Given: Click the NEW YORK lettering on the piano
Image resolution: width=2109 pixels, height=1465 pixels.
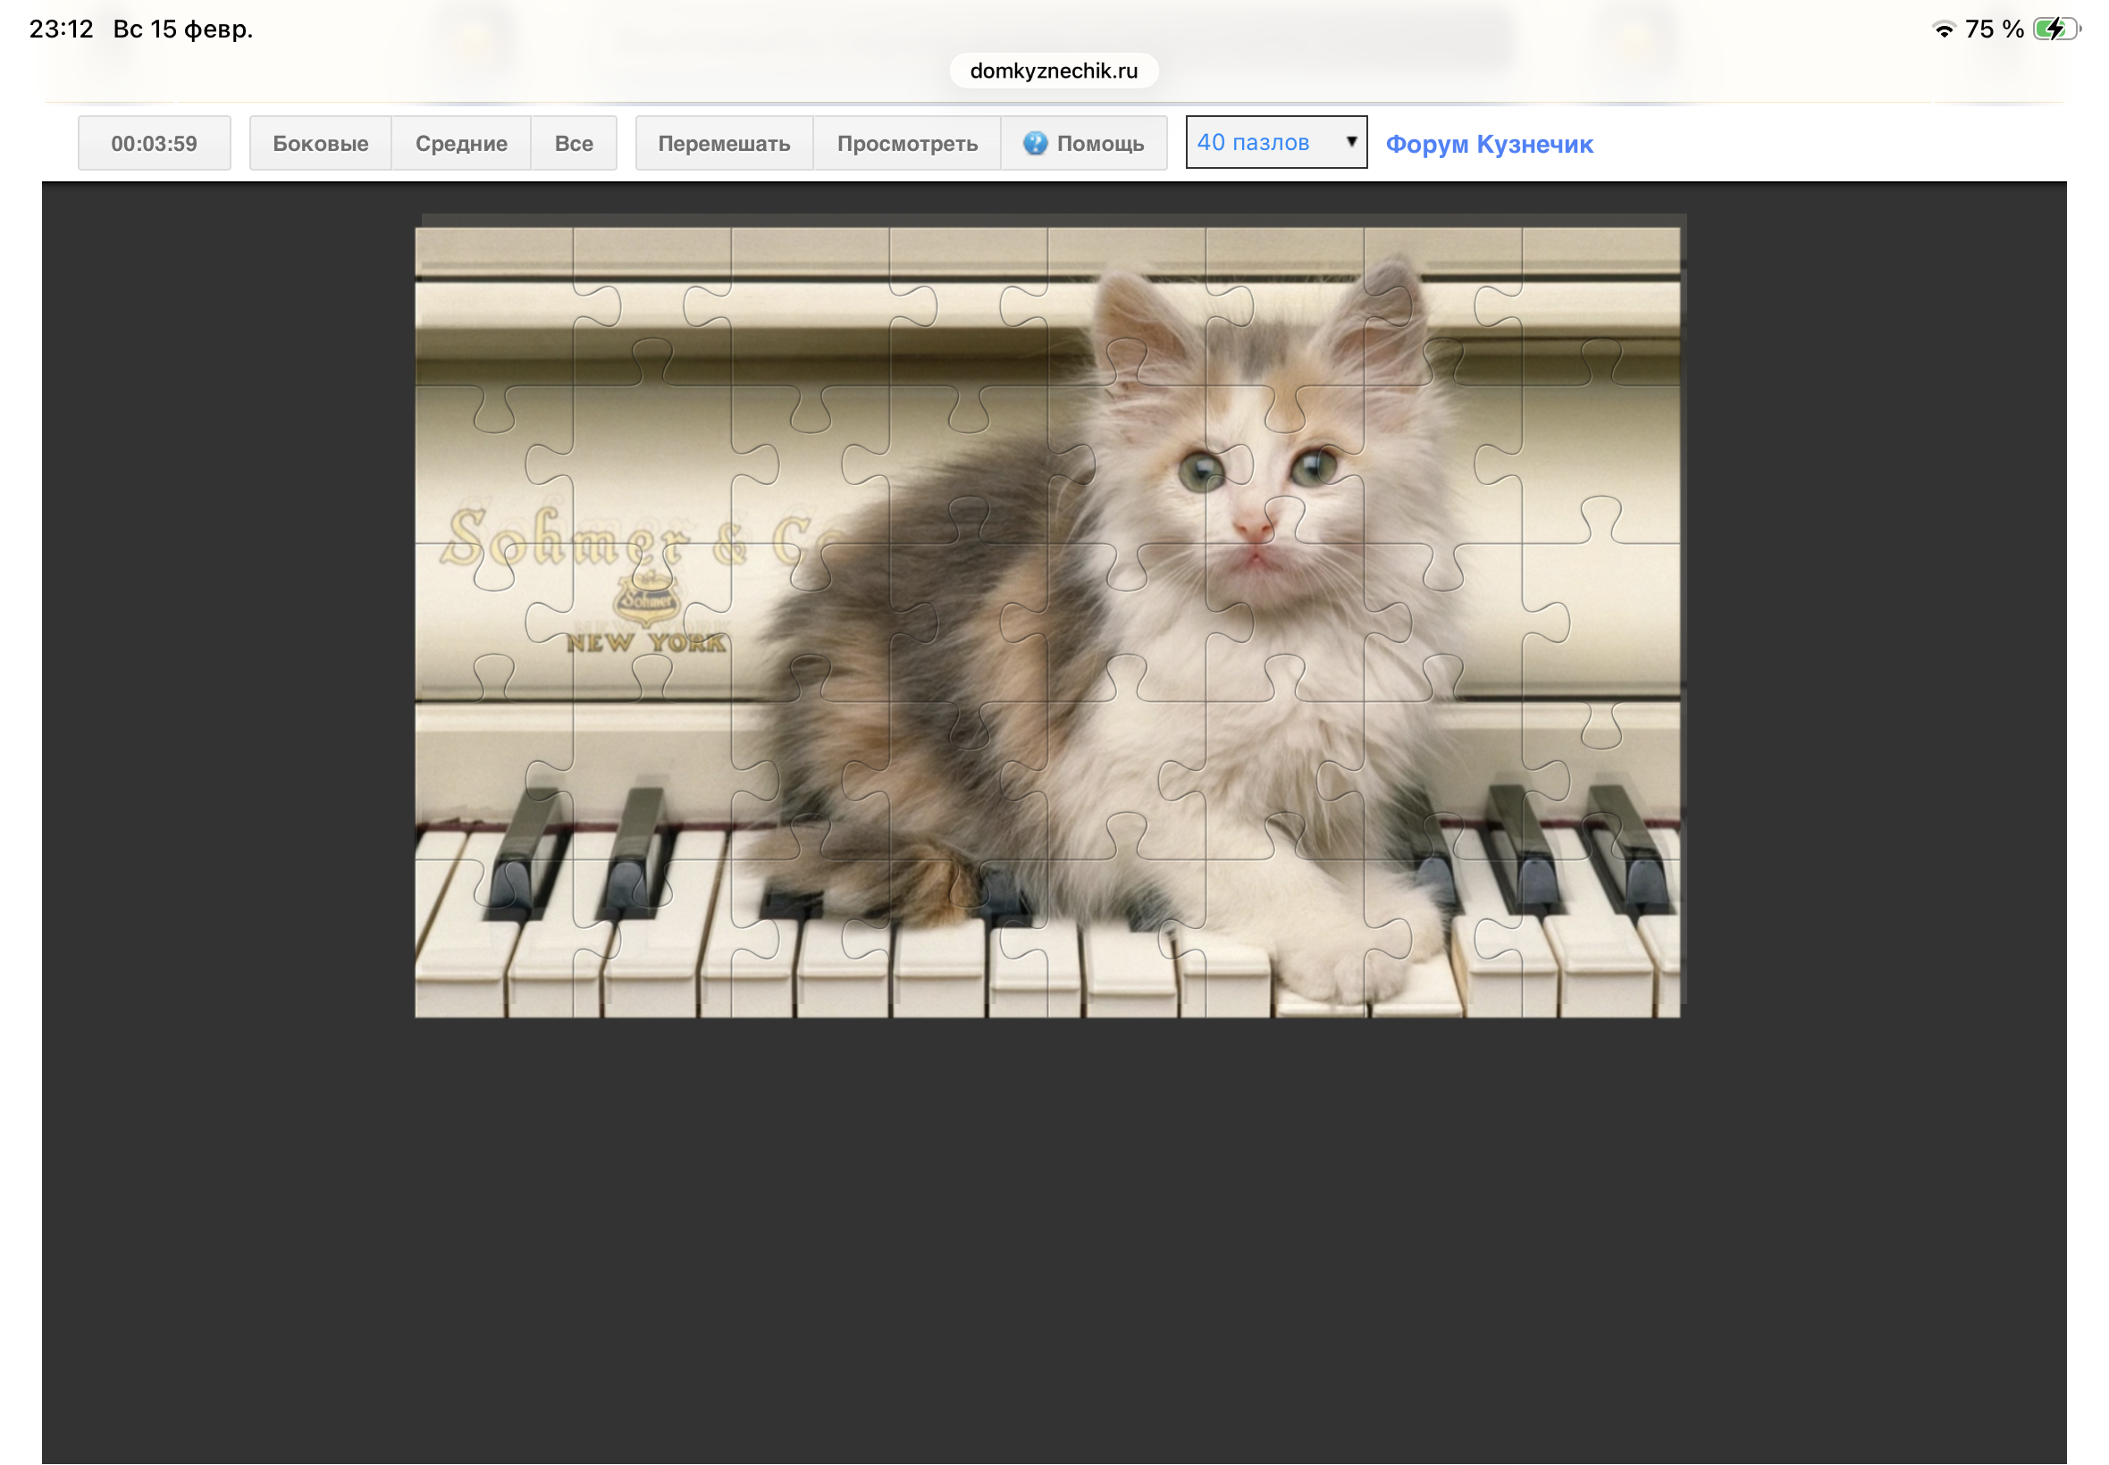Looking at the screenshot, I should tap(645, 643).
